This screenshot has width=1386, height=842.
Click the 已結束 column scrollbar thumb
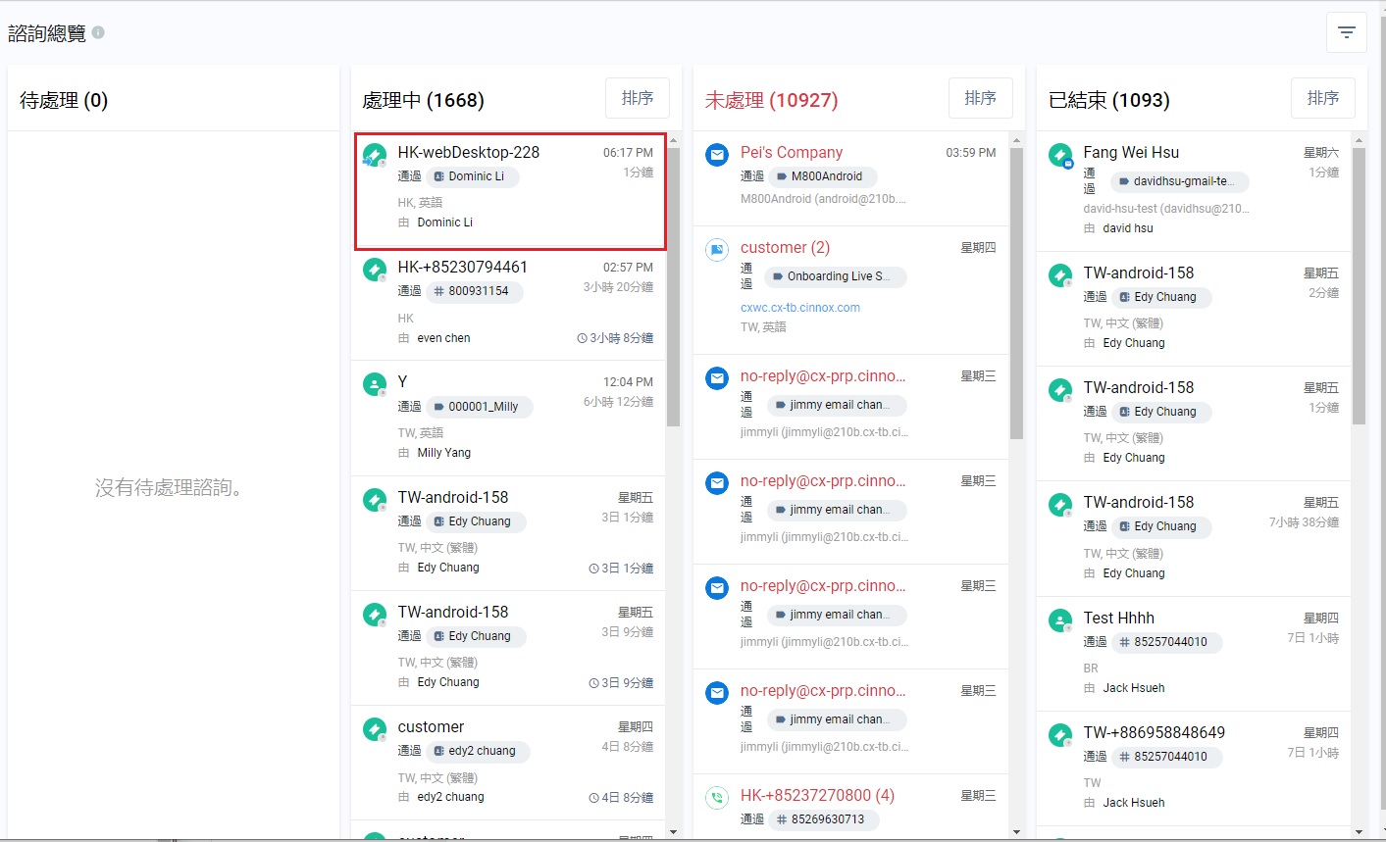[x=1359, y=286]
